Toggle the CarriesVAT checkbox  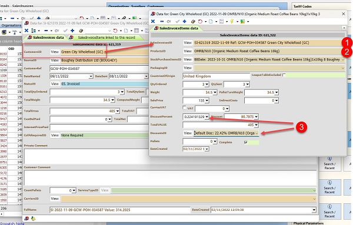click(x=185, y=108)
